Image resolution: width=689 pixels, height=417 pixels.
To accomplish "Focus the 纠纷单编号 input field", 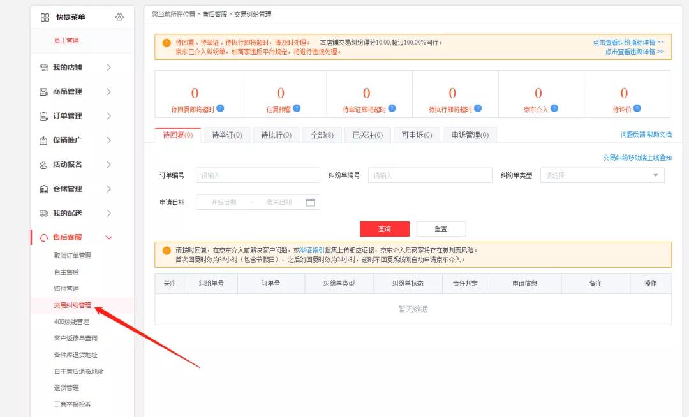I will [x=430, y=175].
